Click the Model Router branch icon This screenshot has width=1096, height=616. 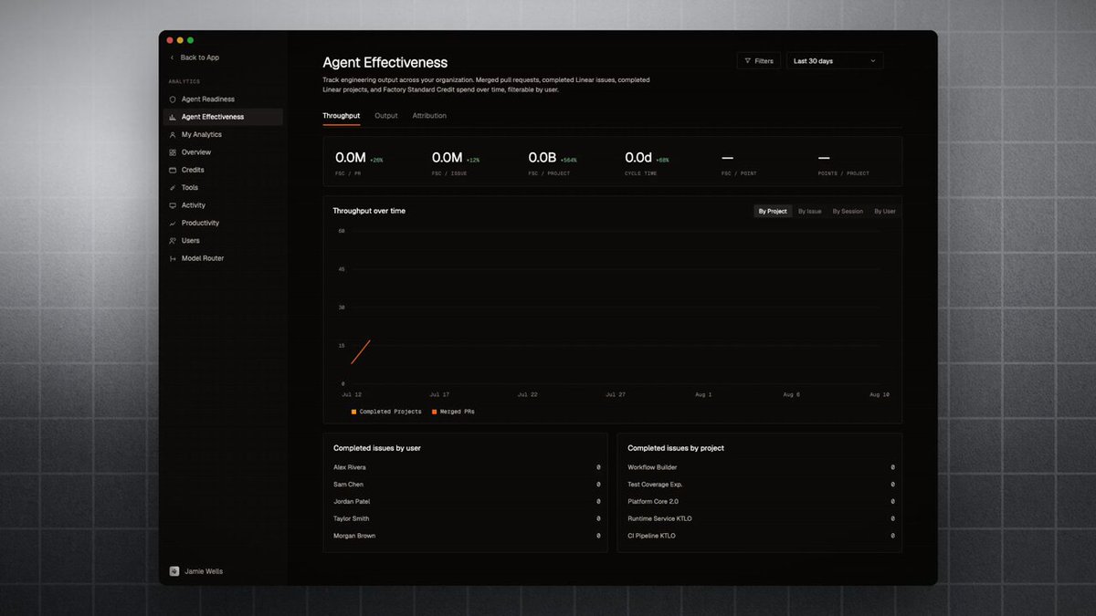(173, 258)
